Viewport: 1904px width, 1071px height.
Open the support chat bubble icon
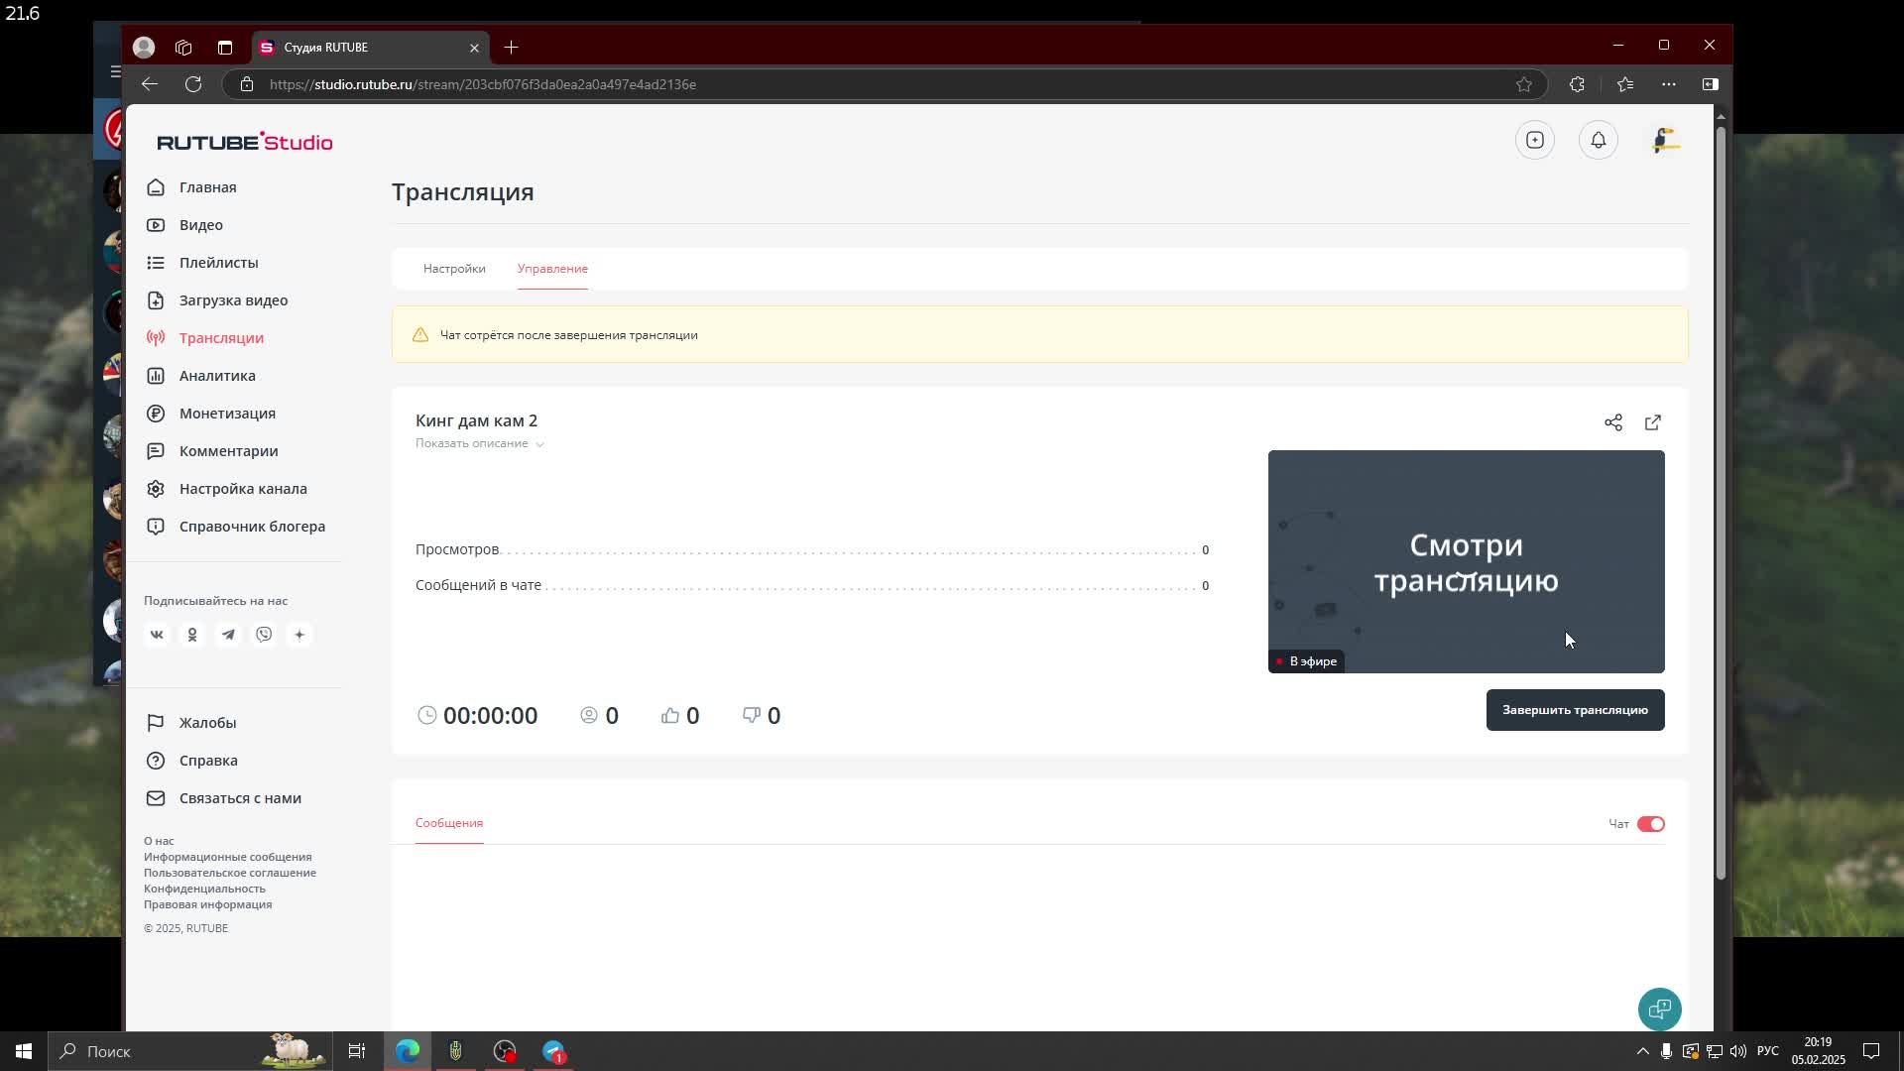tap(1659, 1010)
